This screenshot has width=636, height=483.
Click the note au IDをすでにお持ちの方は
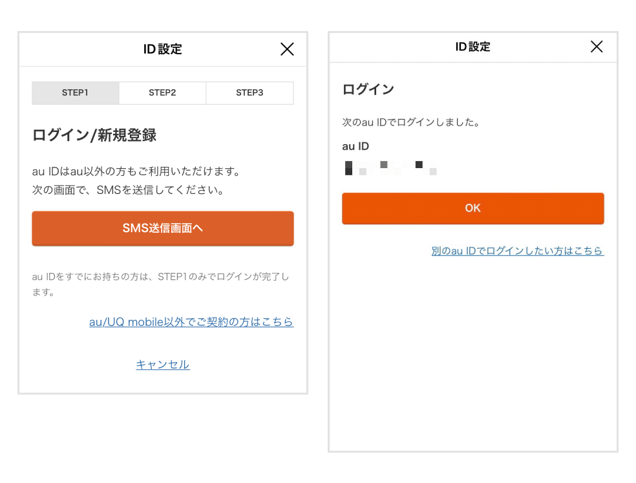(x=161, y=284)
